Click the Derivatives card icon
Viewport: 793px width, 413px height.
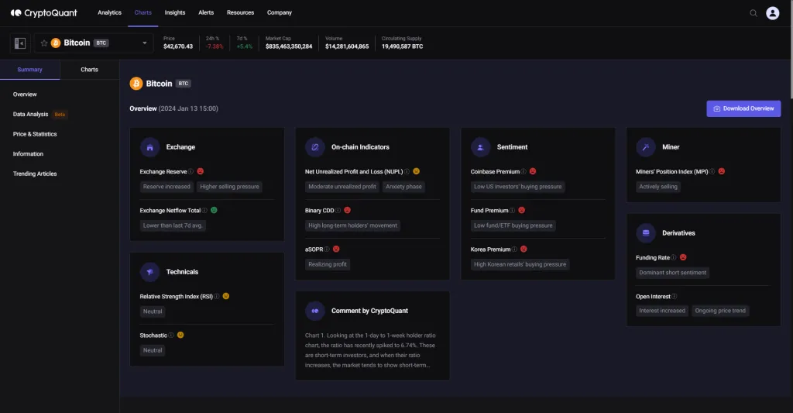pos(646,232)
